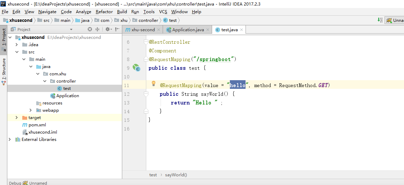The width and height of the screenshot is (404, 185).
Task: Click RequestMethod.GET on line 11
Action: [303, 85]
